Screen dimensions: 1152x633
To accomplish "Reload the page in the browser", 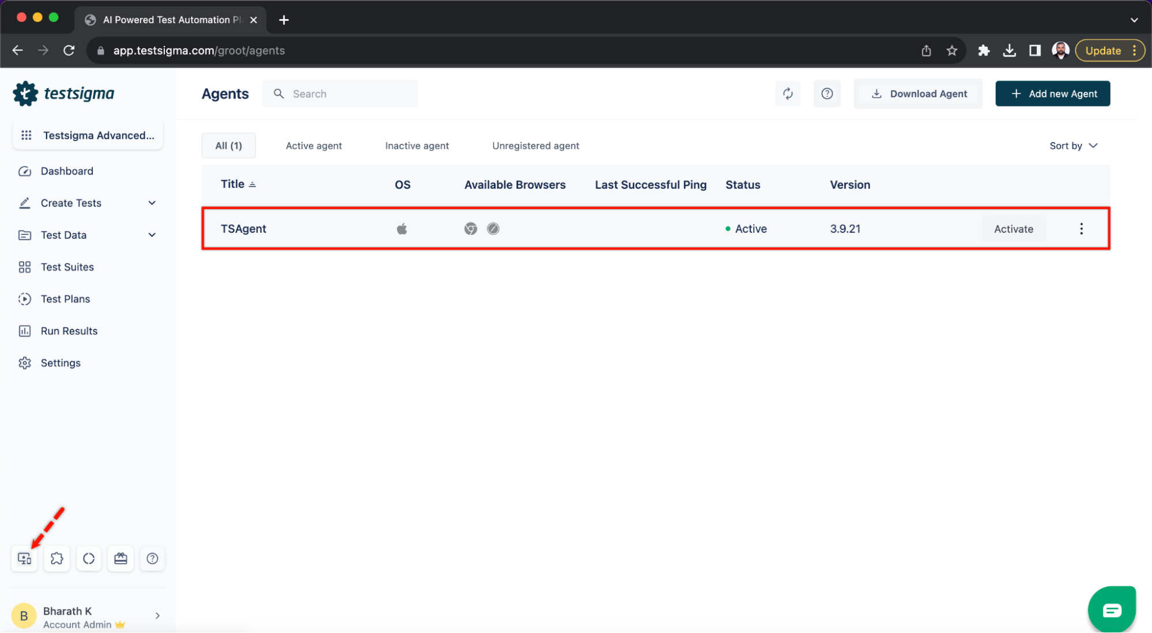I will pos(69,51).
